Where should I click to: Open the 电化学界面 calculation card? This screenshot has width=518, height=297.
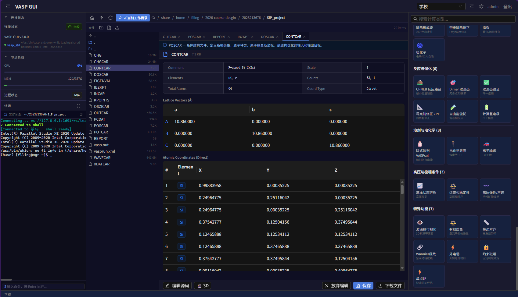tap(462, 150)
